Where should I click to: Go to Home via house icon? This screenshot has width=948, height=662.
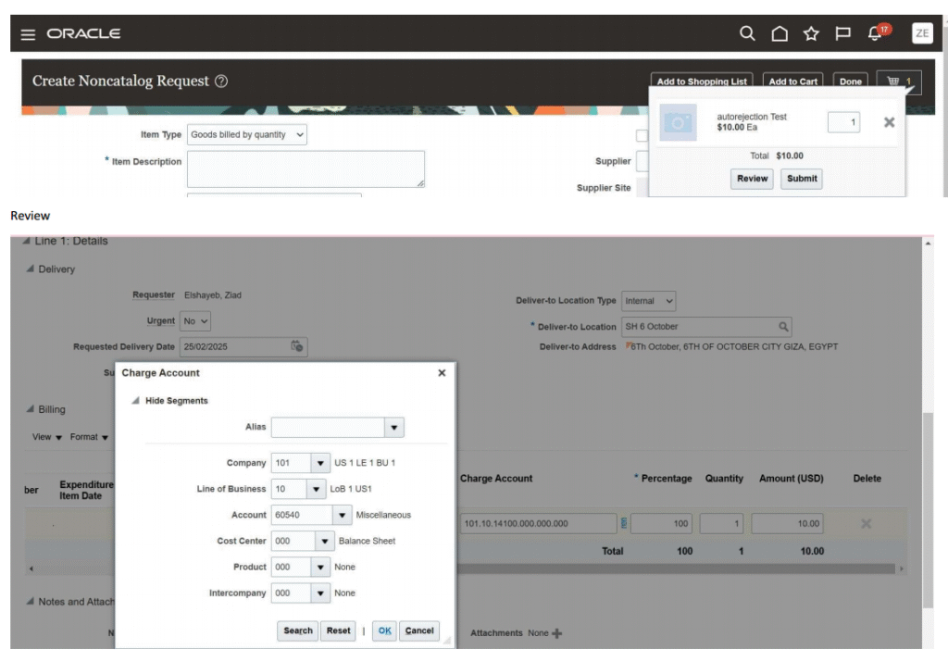pos(780,33)
